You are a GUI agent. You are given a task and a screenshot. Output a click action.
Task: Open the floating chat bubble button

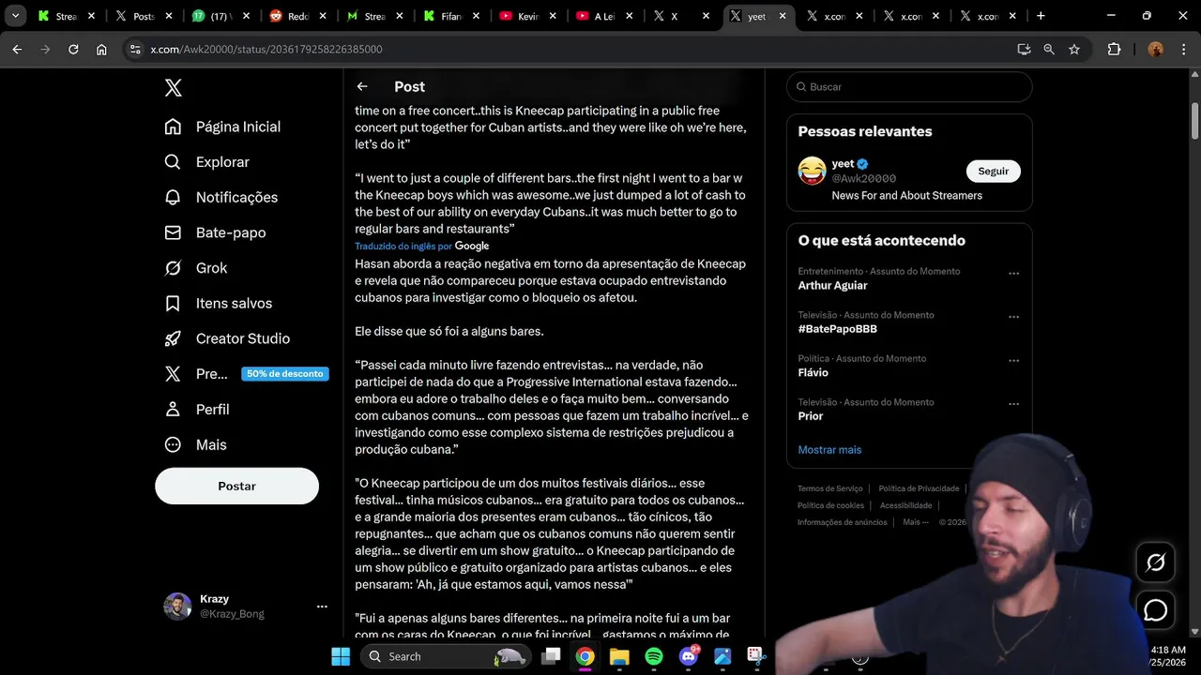click(1156, 610)
